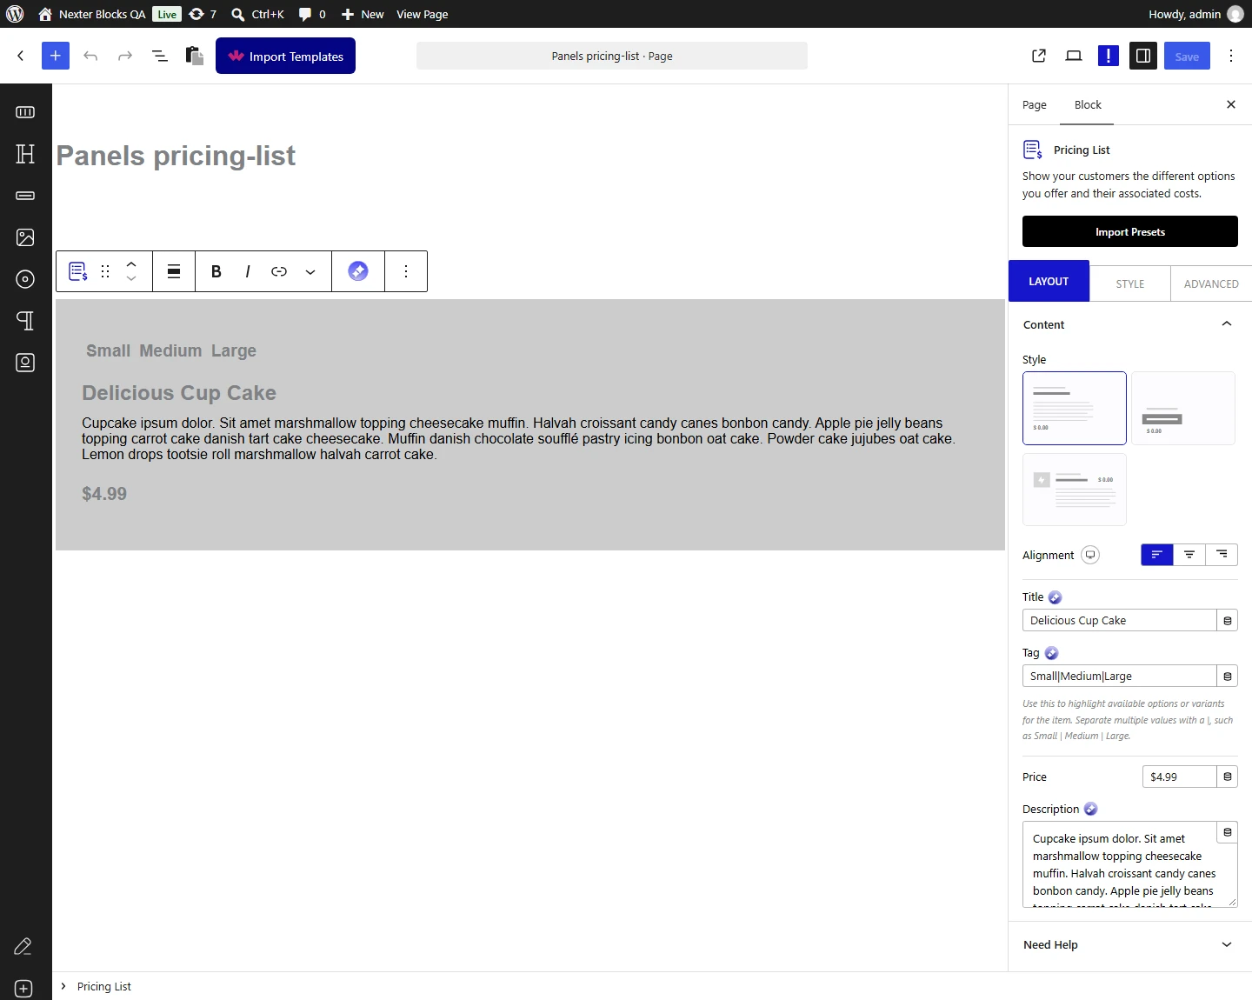This screenshot has height=1000, width=1252.
Task: Toggle italic formatting
Action: click(x=248, y=271)
